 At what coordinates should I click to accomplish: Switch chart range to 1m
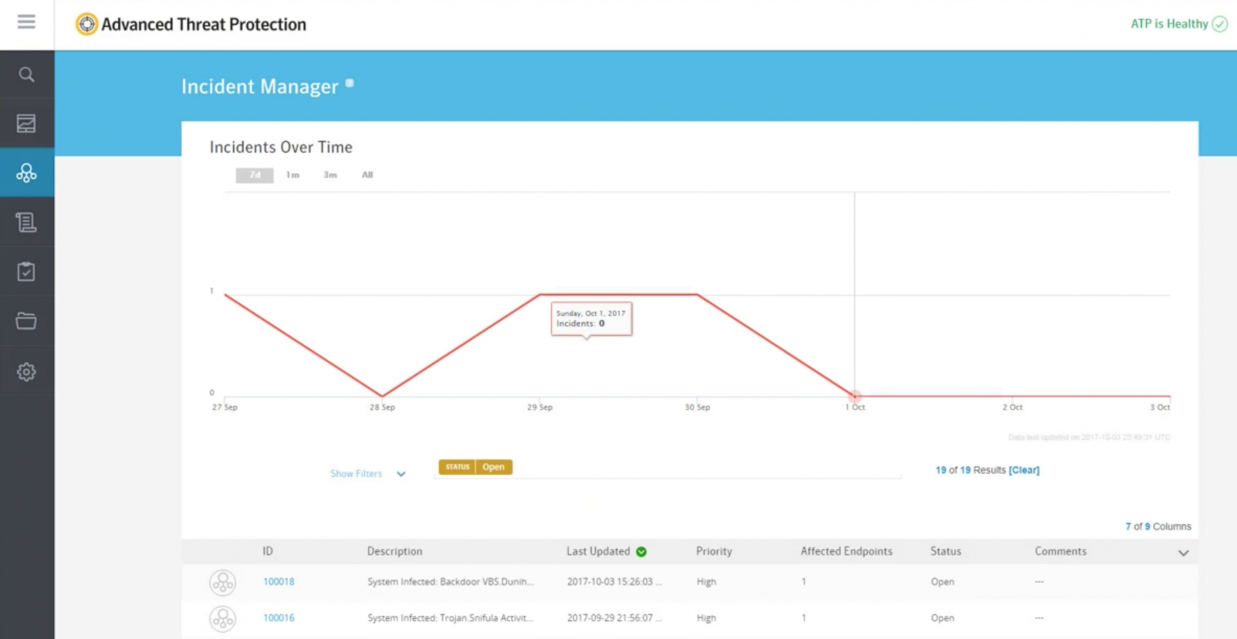(293, 175)
